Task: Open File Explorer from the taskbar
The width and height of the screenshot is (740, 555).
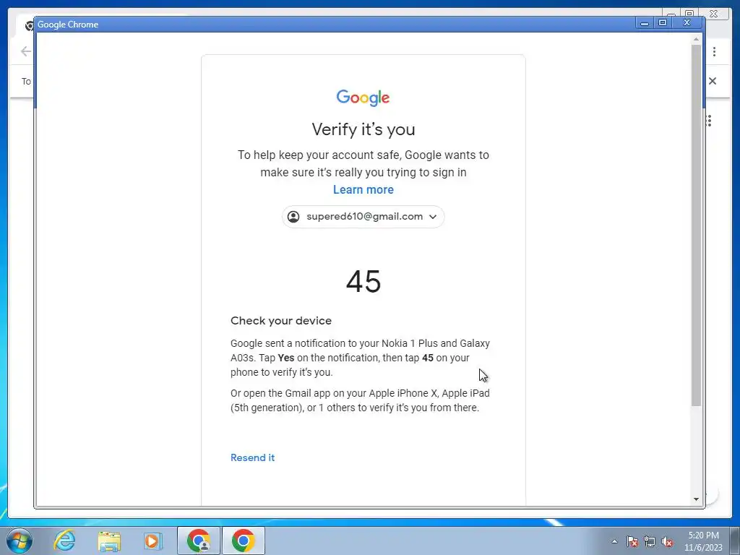Action: 109,541
